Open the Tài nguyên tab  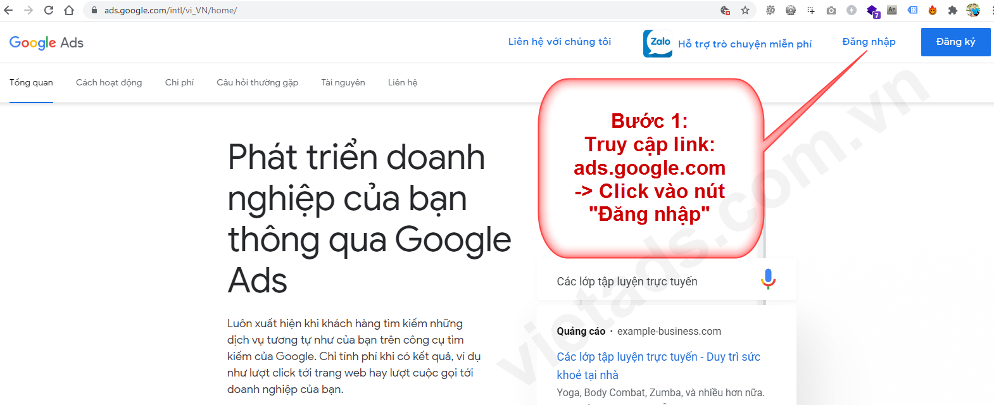click(x=343, y=82)
